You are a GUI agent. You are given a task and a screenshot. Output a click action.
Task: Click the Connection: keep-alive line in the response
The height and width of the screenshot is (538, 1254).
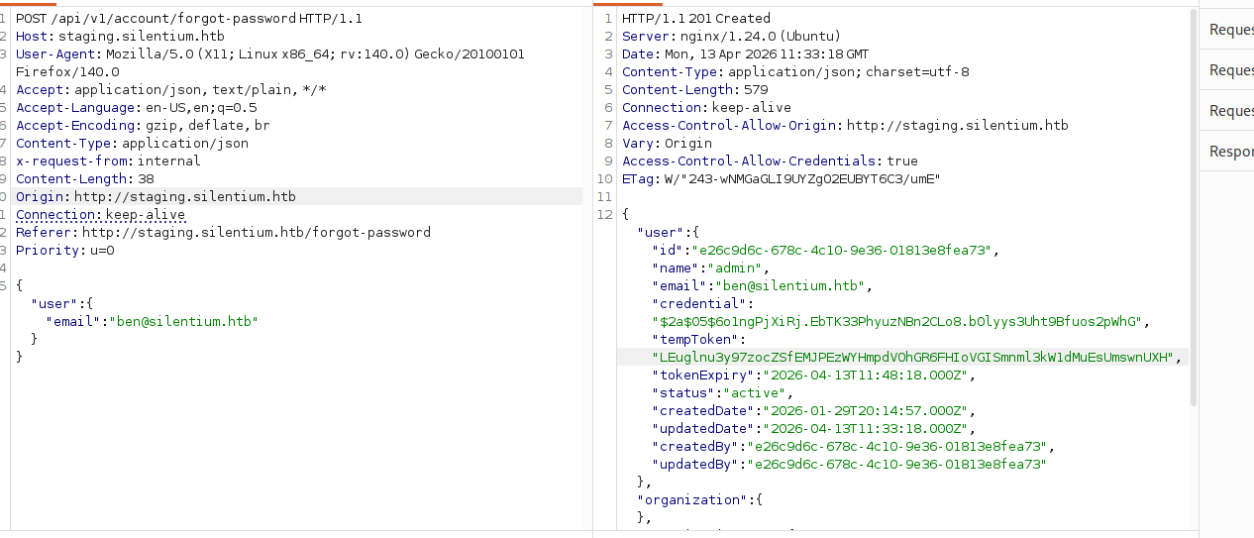706,108
